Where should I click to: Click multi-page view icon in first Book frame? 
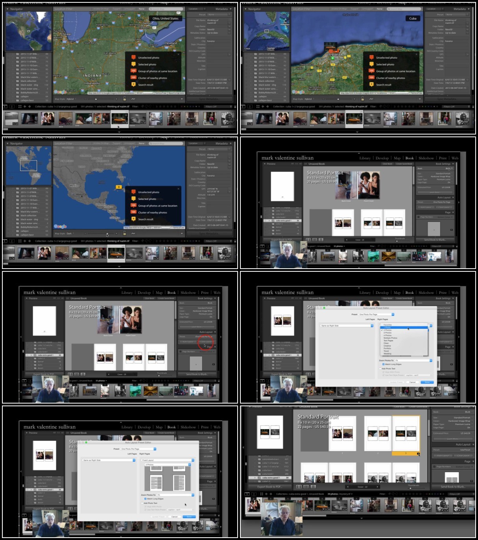[308, 240]
